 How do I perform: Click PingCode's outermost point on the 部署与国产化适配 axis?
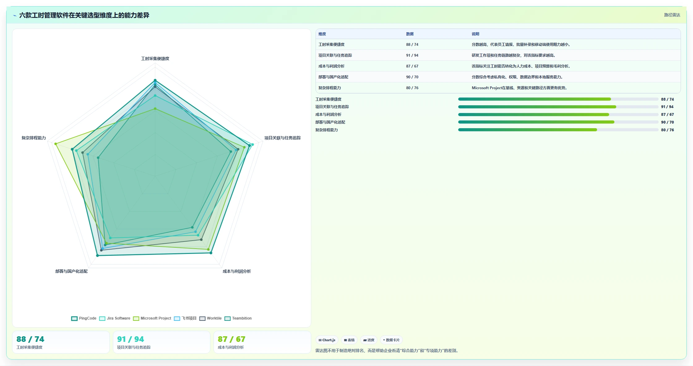pyautogui.click(x=97, y=255)
